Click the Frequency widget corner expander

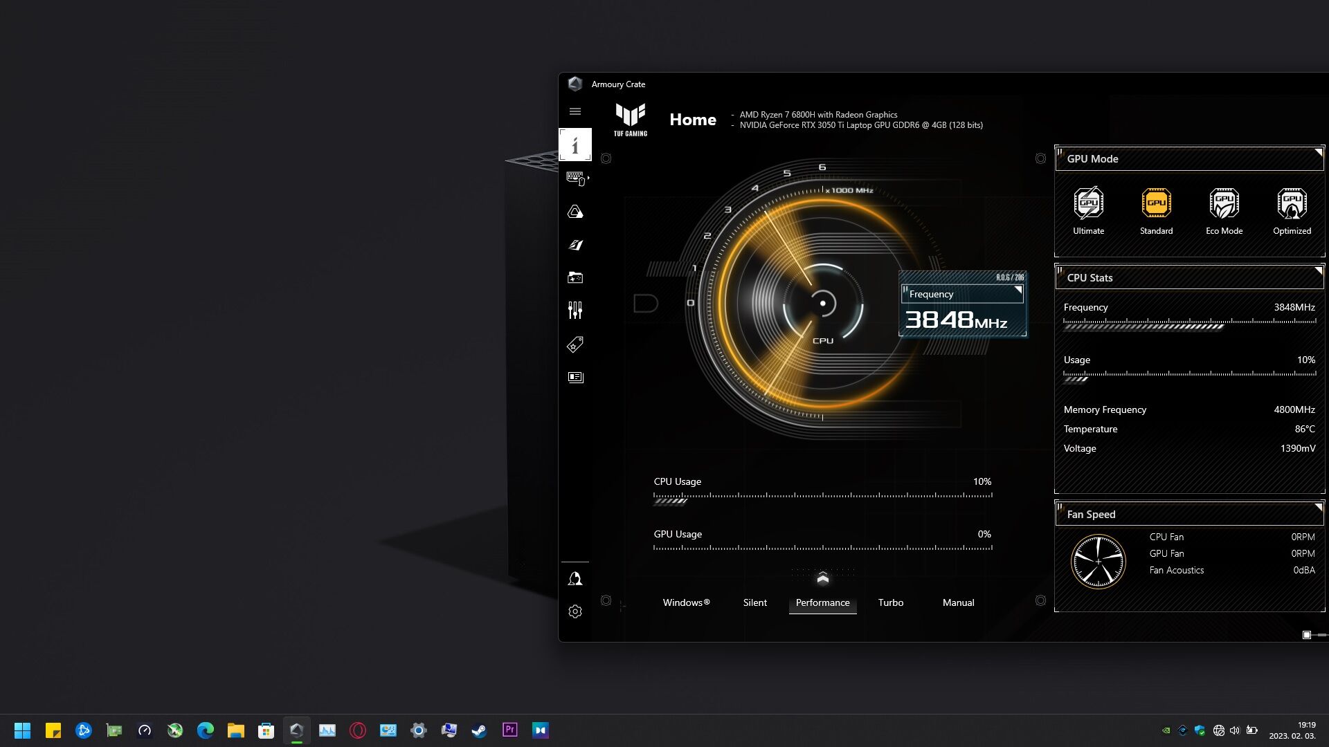[1018, 290]
